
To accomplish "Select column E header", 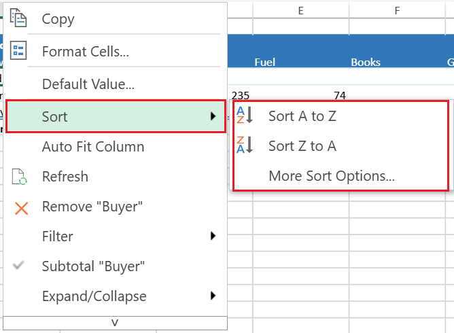I will tap(300, 10).
